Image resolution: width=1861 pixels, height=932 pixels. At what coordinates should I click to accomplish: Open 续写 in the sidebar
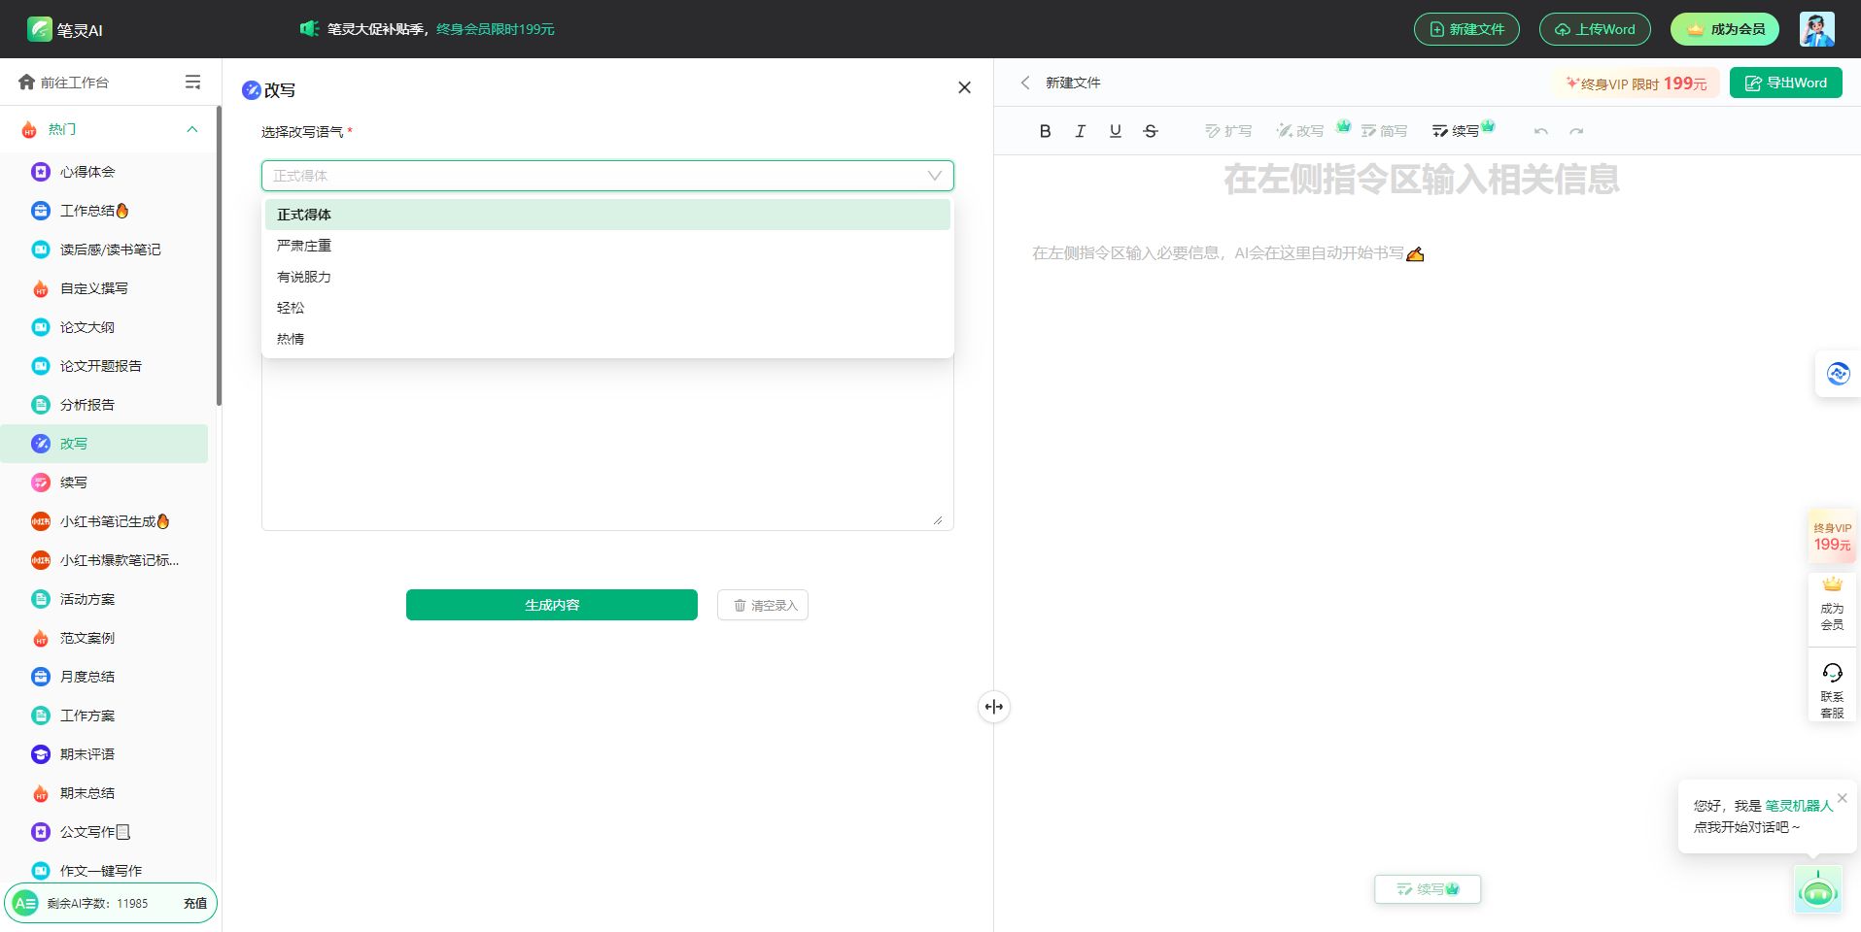[x=104, y=483]
